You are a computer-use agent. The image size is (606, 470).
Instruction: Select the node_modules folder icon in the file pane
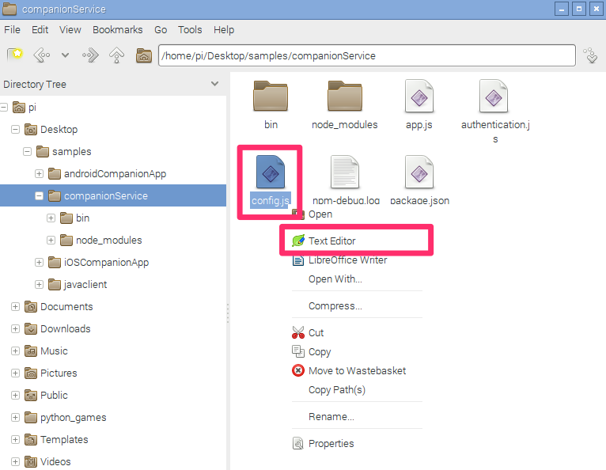point(345,97)
